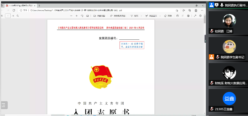
Task: Click the browser refresh icon
Action: 14,10
